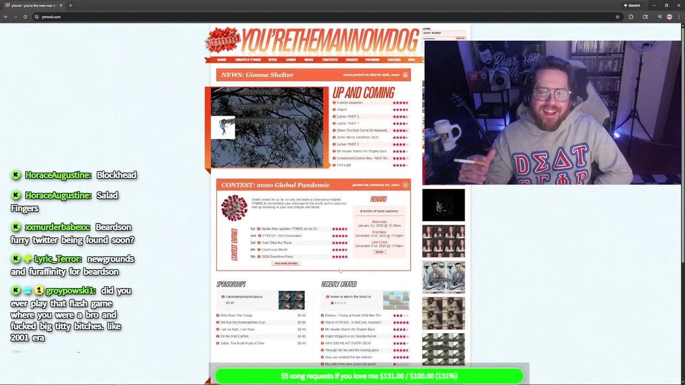This screenshot has height=385, width=685.
Task: Click the dark black sidebar thumbnail
Action: (444, 205)
